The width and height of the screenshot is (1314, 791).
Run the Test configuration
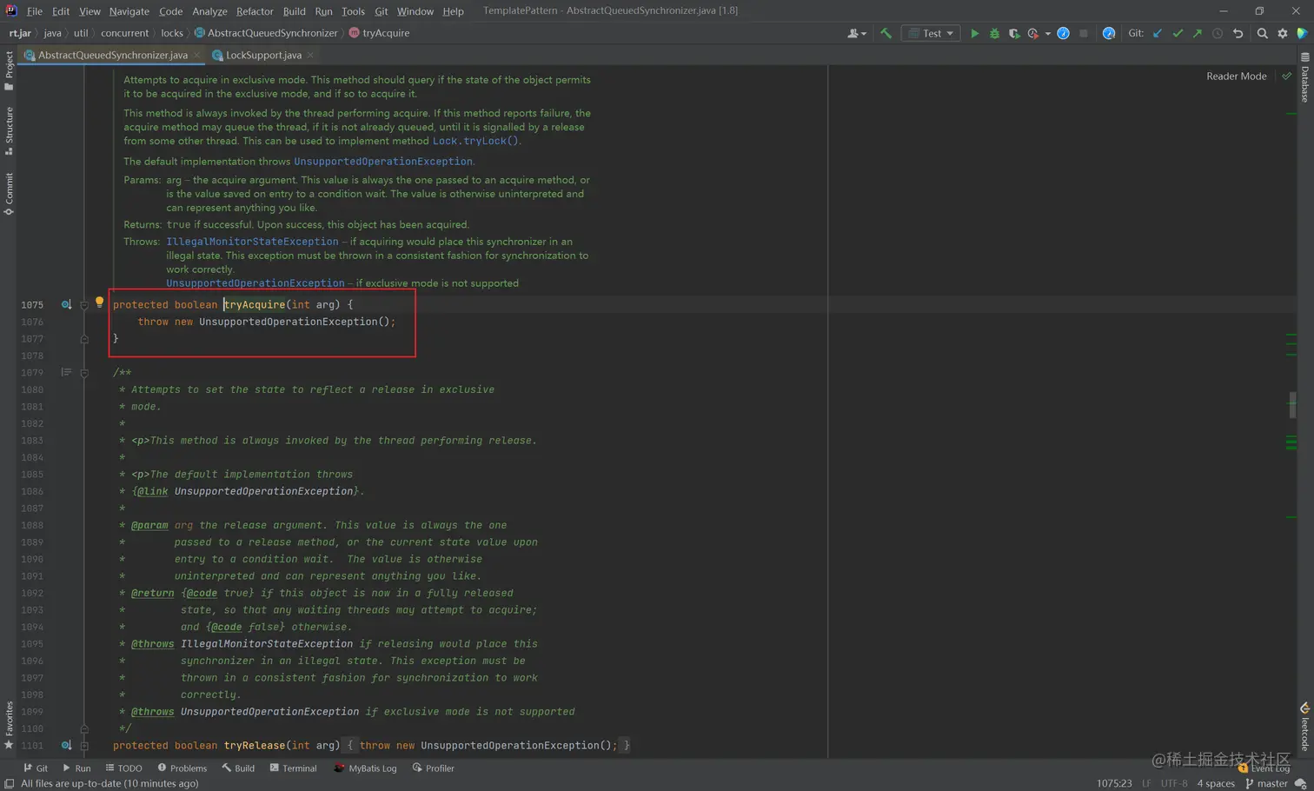tap(974, 33)
